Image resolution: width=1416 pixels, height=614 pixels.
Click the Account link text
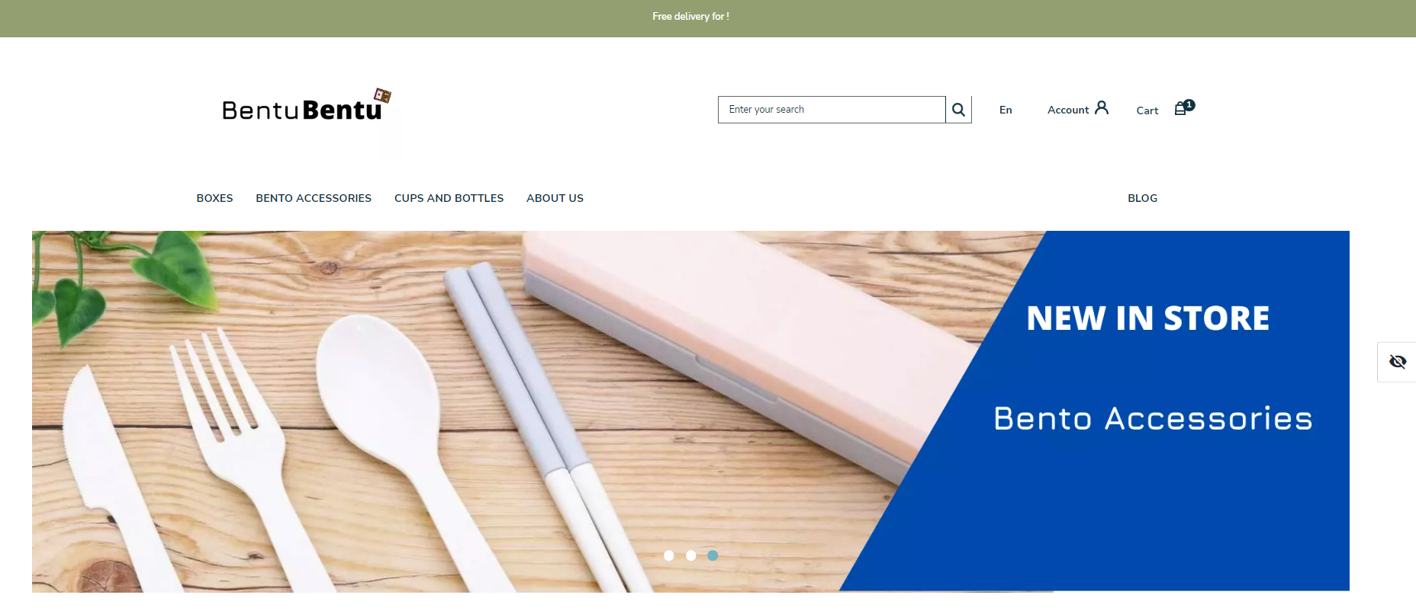click(1068, 110)
